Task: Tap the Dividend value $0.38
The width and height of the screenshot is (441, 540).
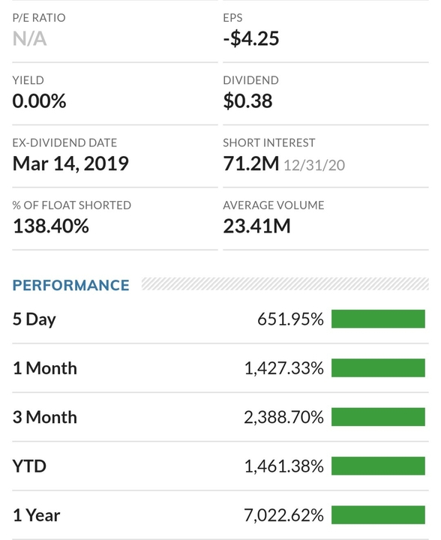Action: [247, 101]
